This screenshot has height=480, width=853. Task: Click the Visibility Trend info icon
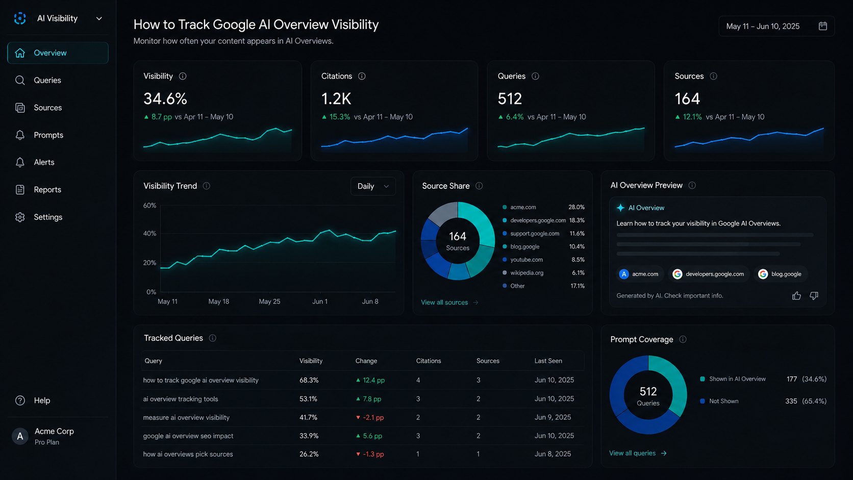point(207,186)
